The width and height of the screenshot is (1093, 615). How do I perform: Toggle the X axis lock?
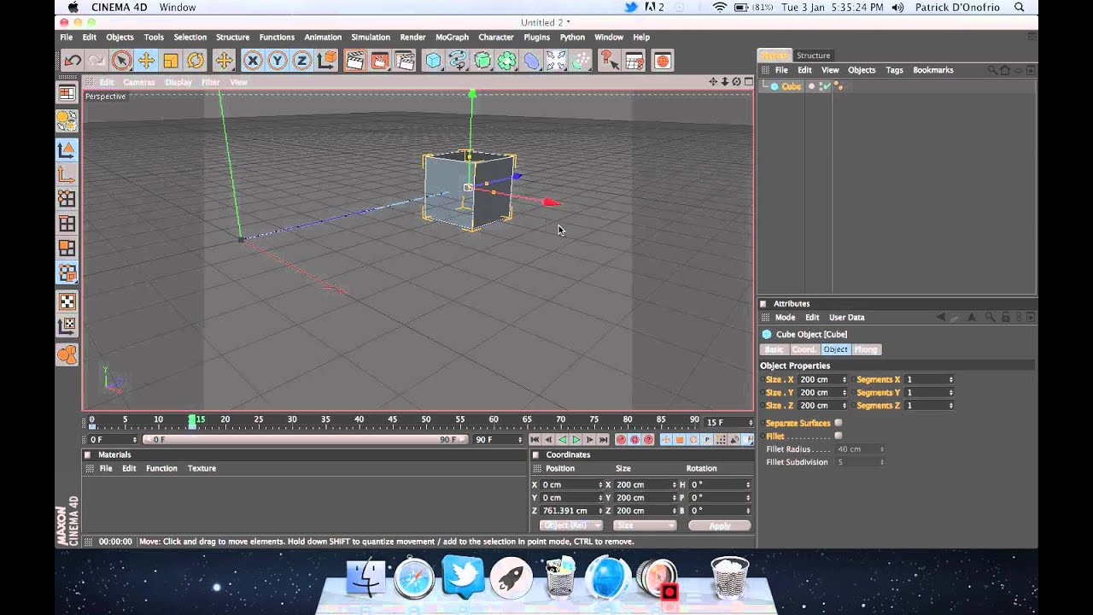pyautogui.click(x=253, y=61)
